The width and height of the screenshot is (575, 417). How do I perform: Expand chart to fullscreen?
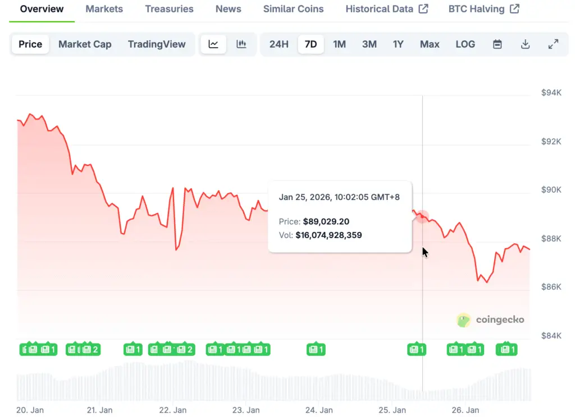553,44
